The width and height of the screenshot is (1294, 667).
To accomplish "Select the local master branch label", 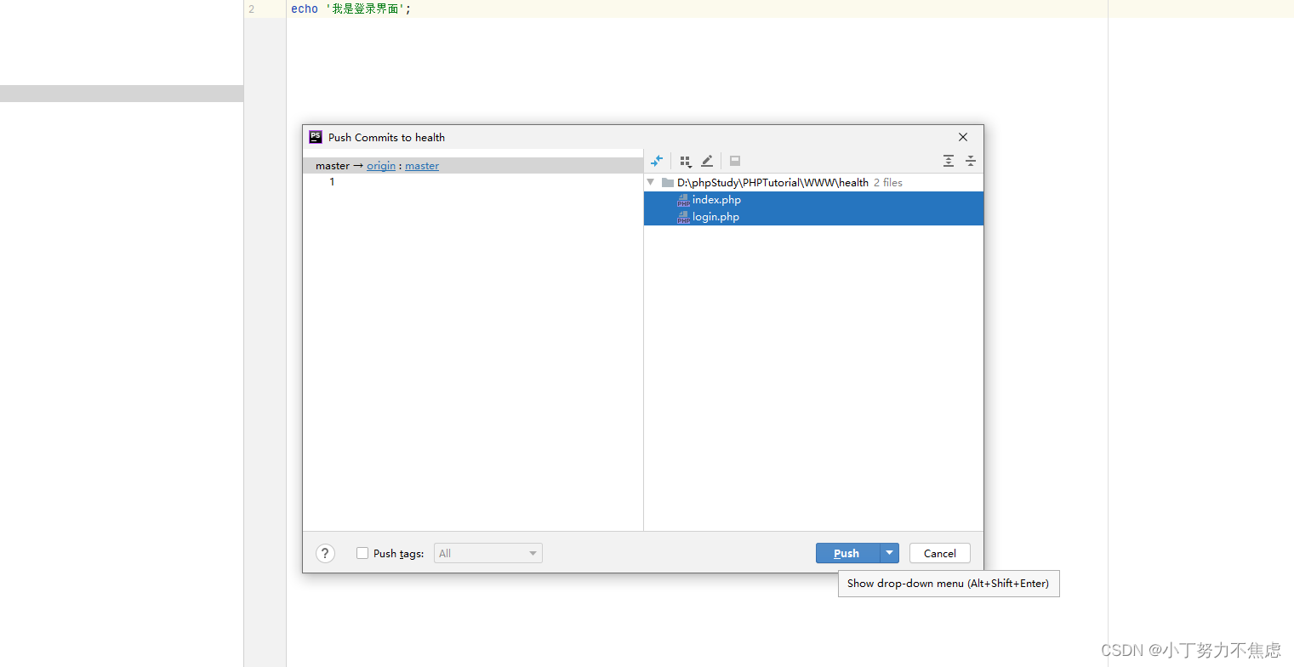I will [333, 166].
